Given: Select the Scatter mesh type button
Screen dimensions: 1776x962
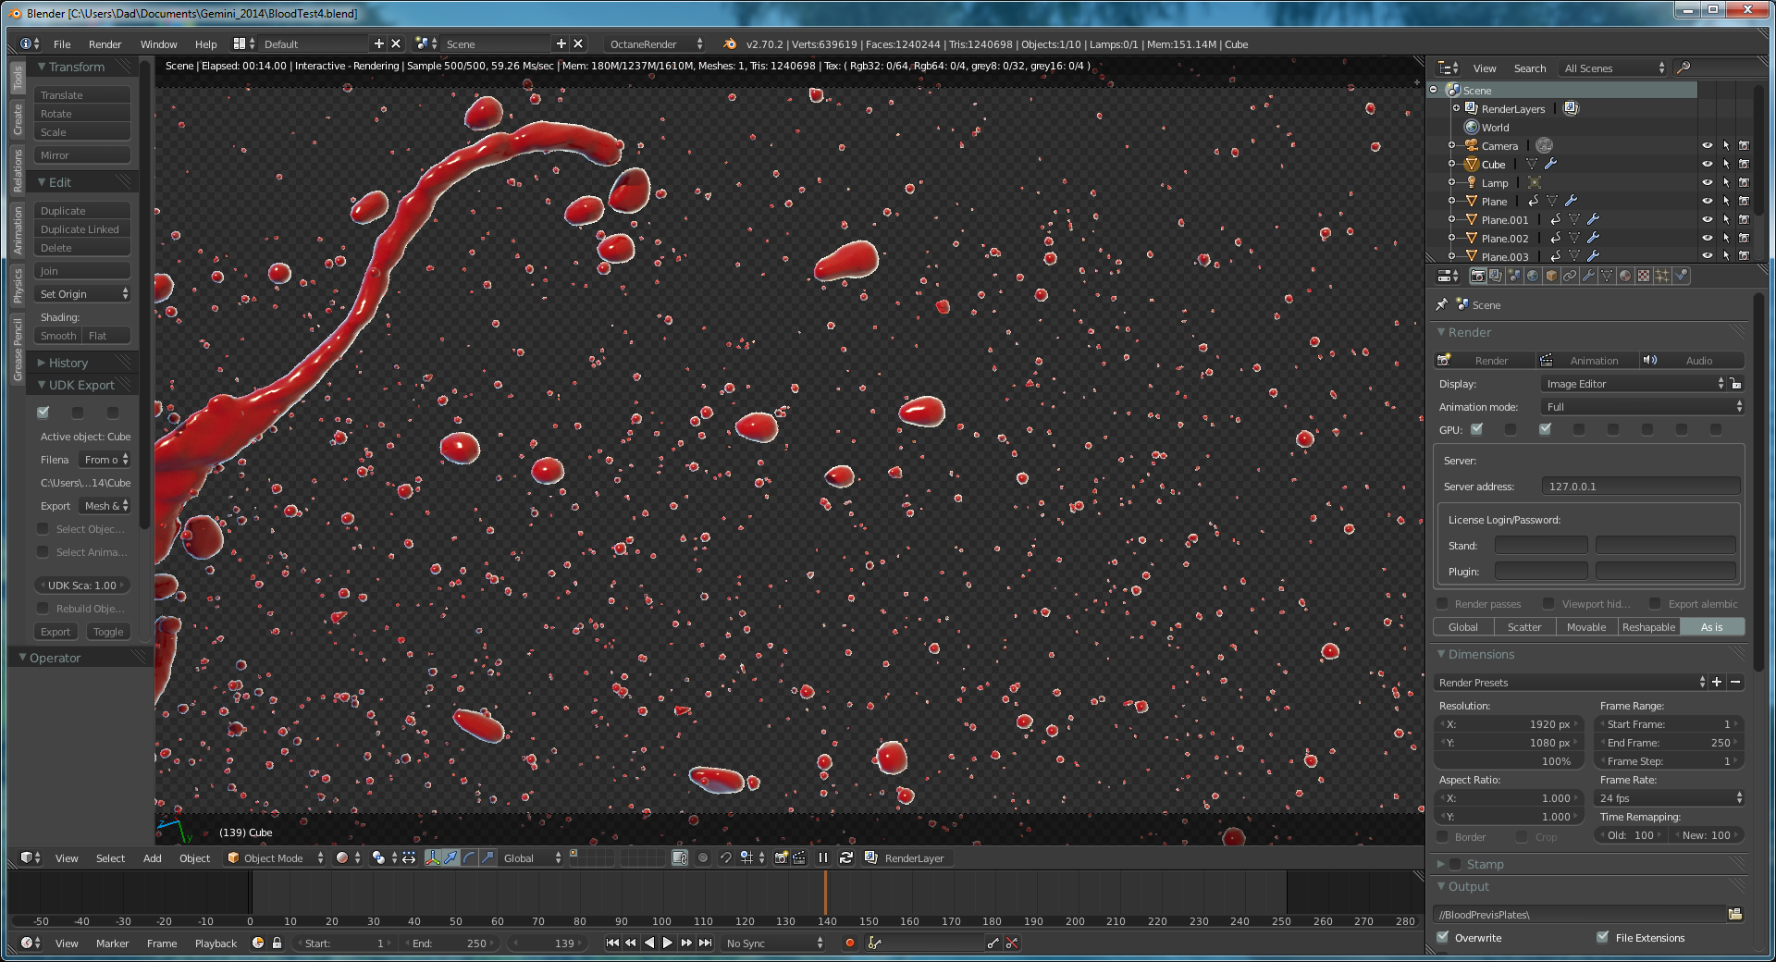Looking at the screenshot, I should pos(1524,626).
